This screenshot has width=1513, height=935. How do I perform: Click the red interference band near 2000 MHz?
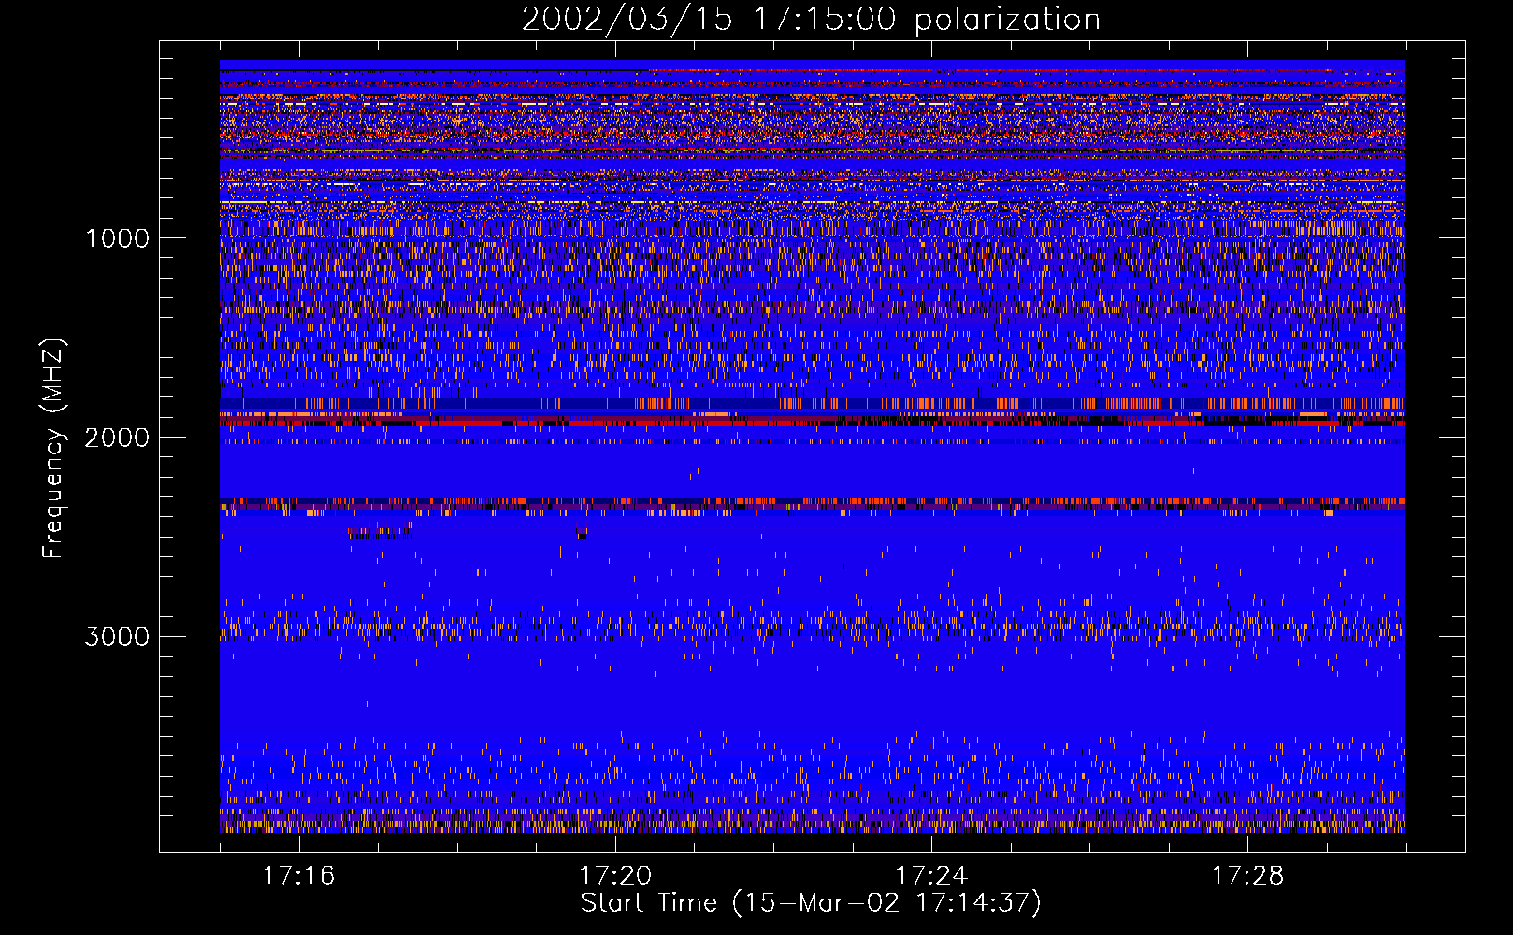(812, 423)
